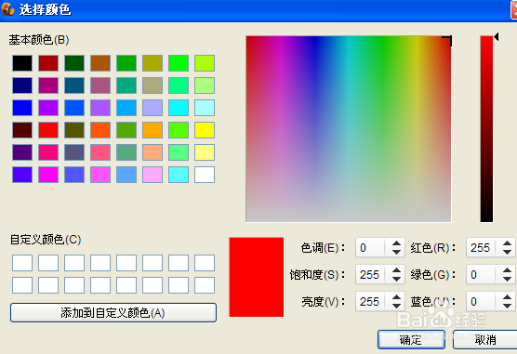Click the 红色(R) red input field
The height and width of the screenshot is (354, 517).
(481, 248)
